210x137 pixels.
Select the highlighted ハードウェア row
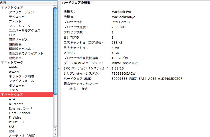(x=27, y=94)
